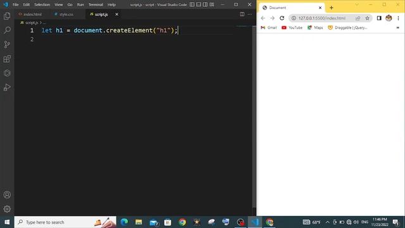Reload the Chrome page

pyautogui.click(x=282, y=18)
